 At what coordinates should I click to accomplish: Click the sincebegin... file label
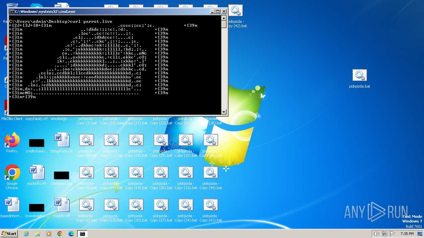point(62,119)
